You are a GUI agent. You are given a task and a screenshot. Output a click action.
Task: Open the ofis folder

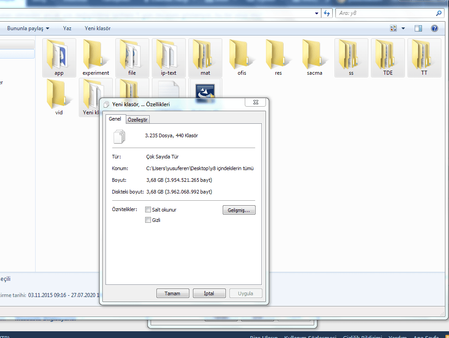click(x=242, y=58)
